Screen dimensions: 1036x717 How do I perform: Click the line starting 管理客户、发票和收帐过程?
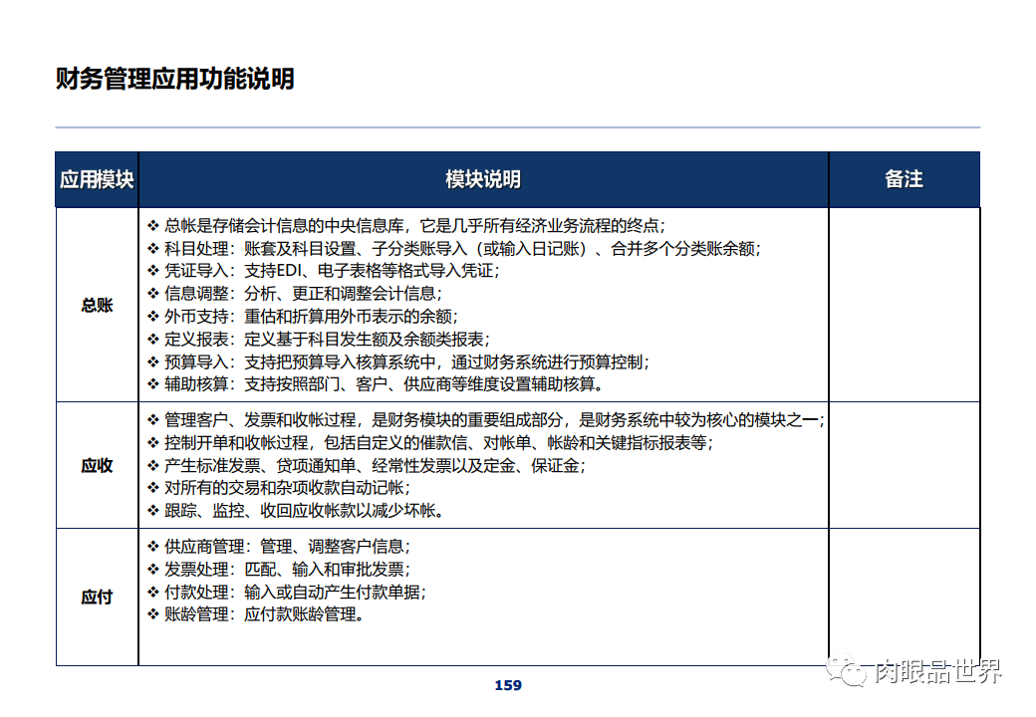[x=486, y=420]
